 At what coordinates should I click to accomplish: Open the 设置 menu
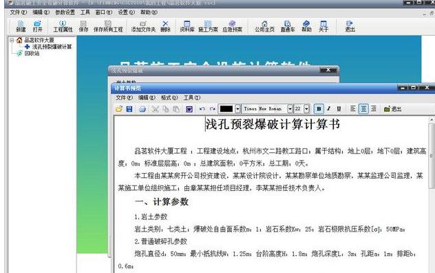126,12
